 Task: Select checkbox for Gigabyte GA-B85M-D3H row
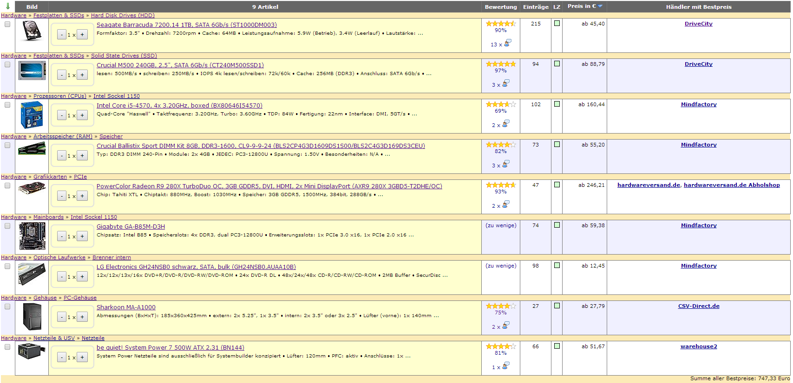(7, 226)
